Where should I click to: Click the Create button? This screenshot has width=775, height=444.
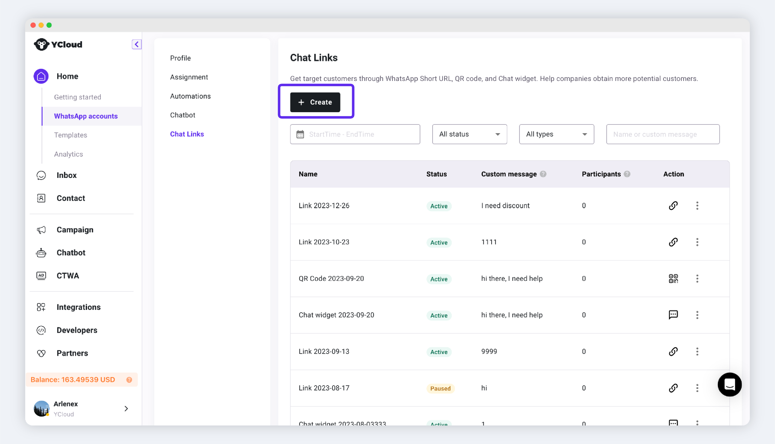[315, 102]
